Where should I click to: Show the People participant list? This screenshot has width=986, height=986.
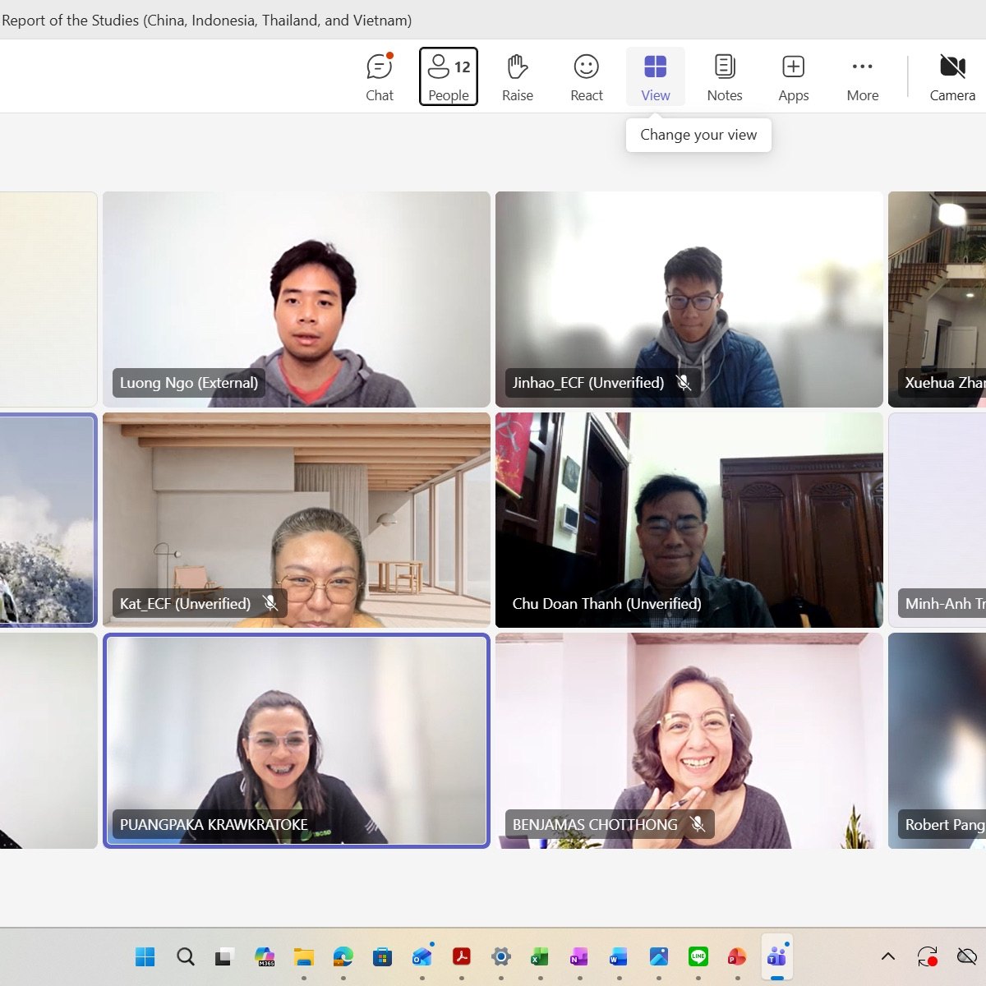pos(449,77)
